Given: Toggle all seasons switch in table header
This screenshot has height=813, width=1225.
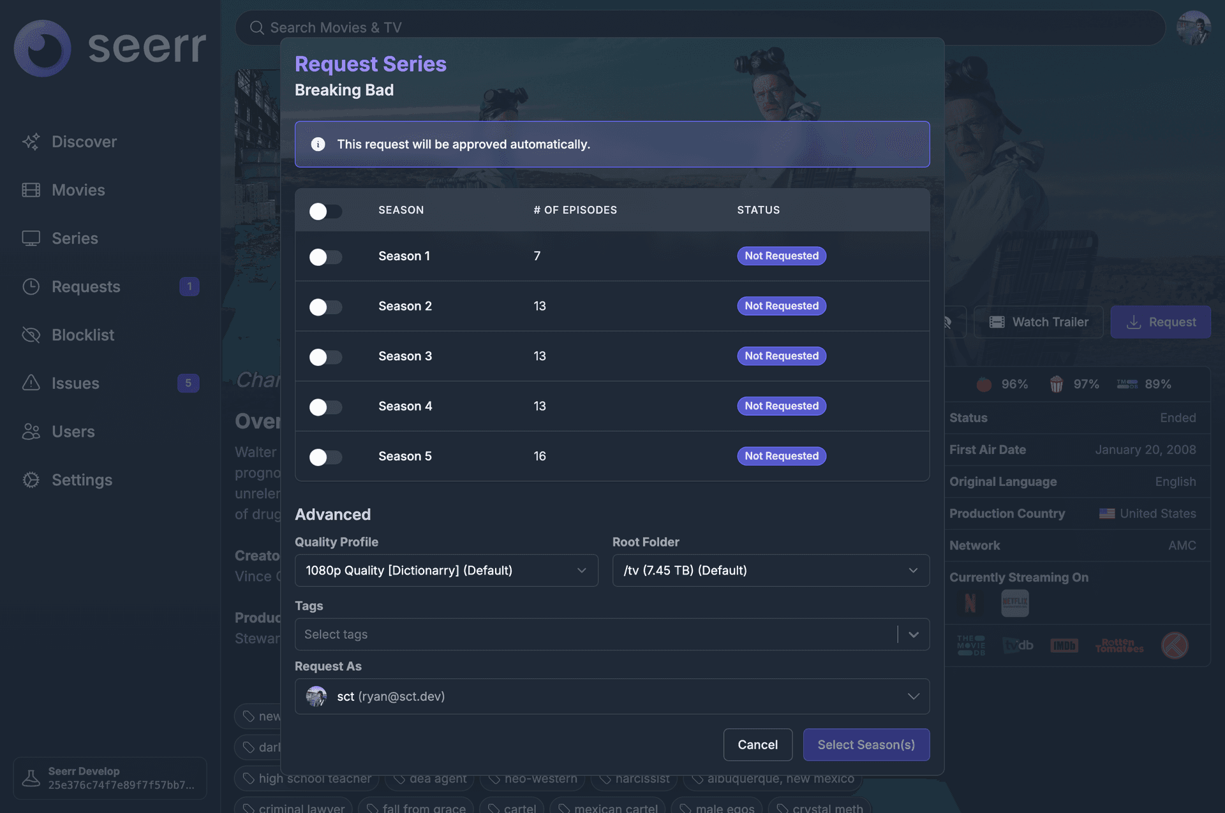Looking at the screenshot, I should coord(325,211).
